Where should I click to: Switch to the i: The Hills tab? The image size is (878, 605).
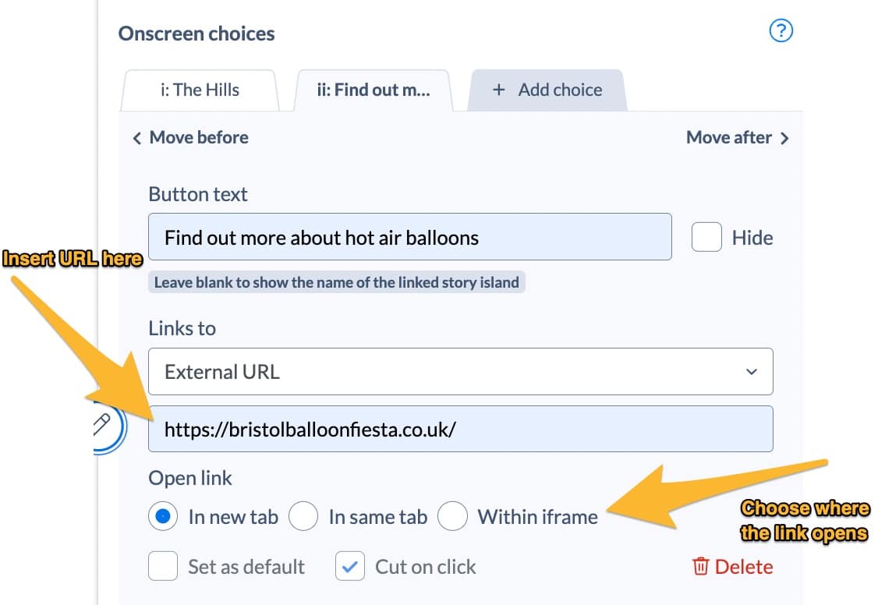200,90
